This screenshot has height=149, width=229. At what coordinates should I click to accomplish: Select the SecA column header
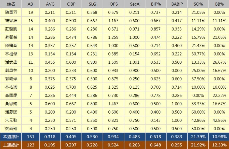pos(135,4)
